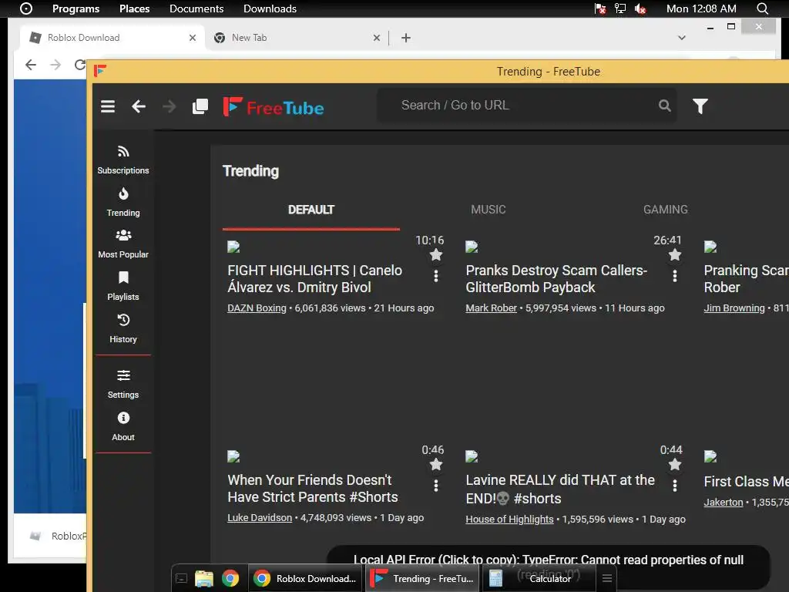Click thumbnail of Lavine #shorts video
Screen dimensions: 789x592
coord(472,456)
